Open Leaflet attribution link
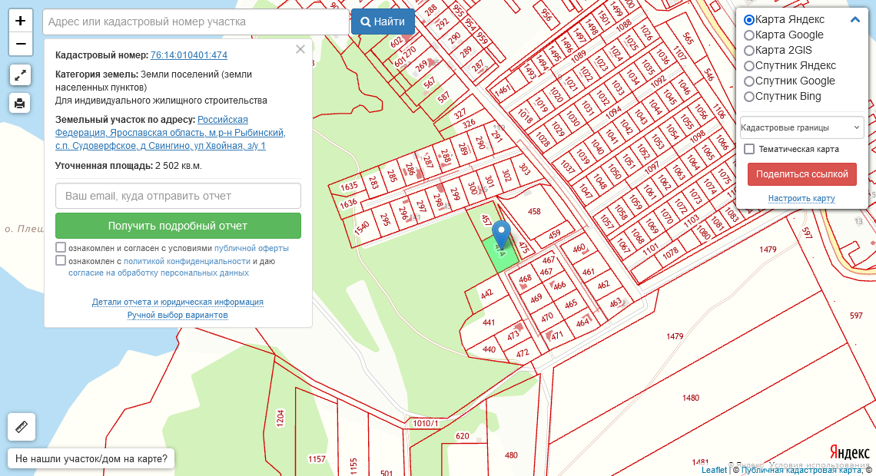This screenshot has height=476, width=876. point(714,471)
